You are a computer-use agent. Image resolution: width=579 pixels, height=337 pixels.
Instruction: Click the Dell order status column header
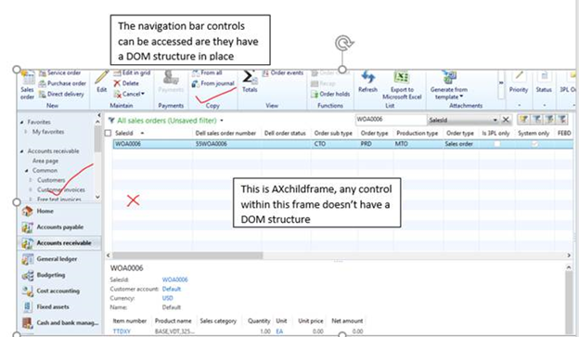point(285,133)
